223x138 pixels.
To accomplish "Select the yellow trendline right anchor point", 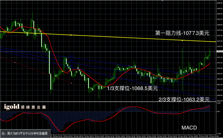I will click(182, 40).
